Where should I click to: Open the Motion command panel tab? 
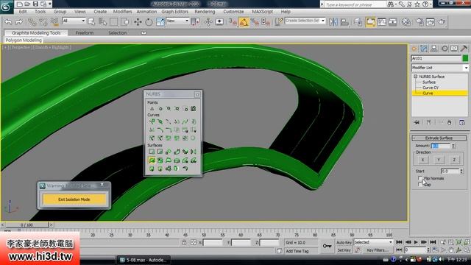click(x=445, y=49)
